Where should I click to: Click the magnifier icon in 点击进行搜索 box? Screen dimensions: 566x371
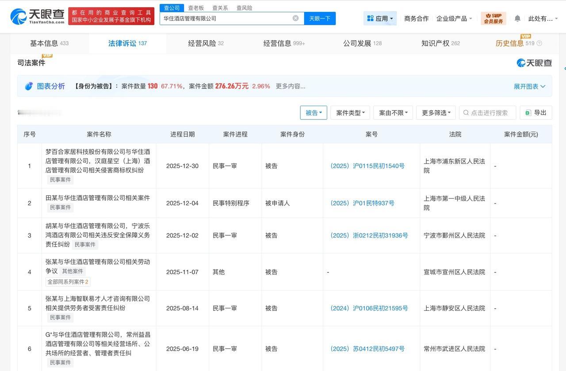tap(465, 113)
